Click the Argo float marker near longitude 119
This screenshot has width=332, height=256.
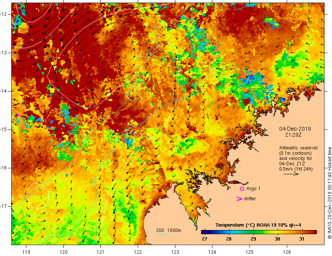[x=17, y=115]
